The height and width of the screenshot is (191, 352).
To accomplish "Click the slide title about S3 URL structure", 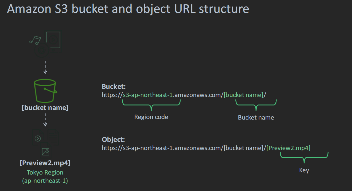I will 128,9.
